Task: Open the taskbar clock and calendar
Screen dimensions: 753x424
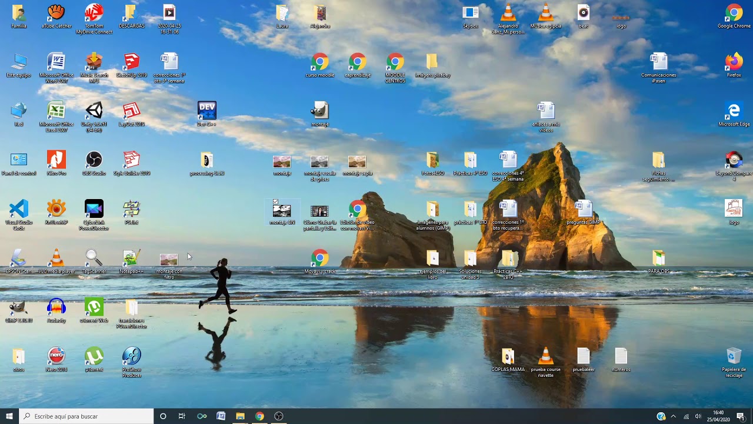Action: click(718, 416)
